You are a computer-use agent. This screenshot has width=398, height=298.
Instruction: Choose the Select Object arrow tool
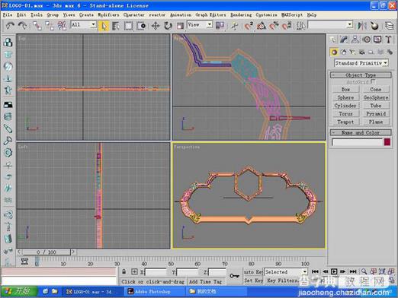pos(104,26)
